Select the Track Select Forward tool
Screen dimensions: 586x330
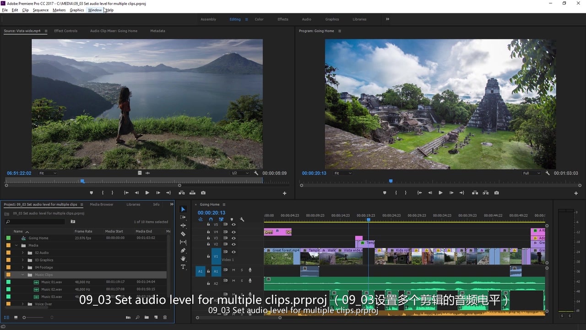pyautogui.click(x=183, y=217)
